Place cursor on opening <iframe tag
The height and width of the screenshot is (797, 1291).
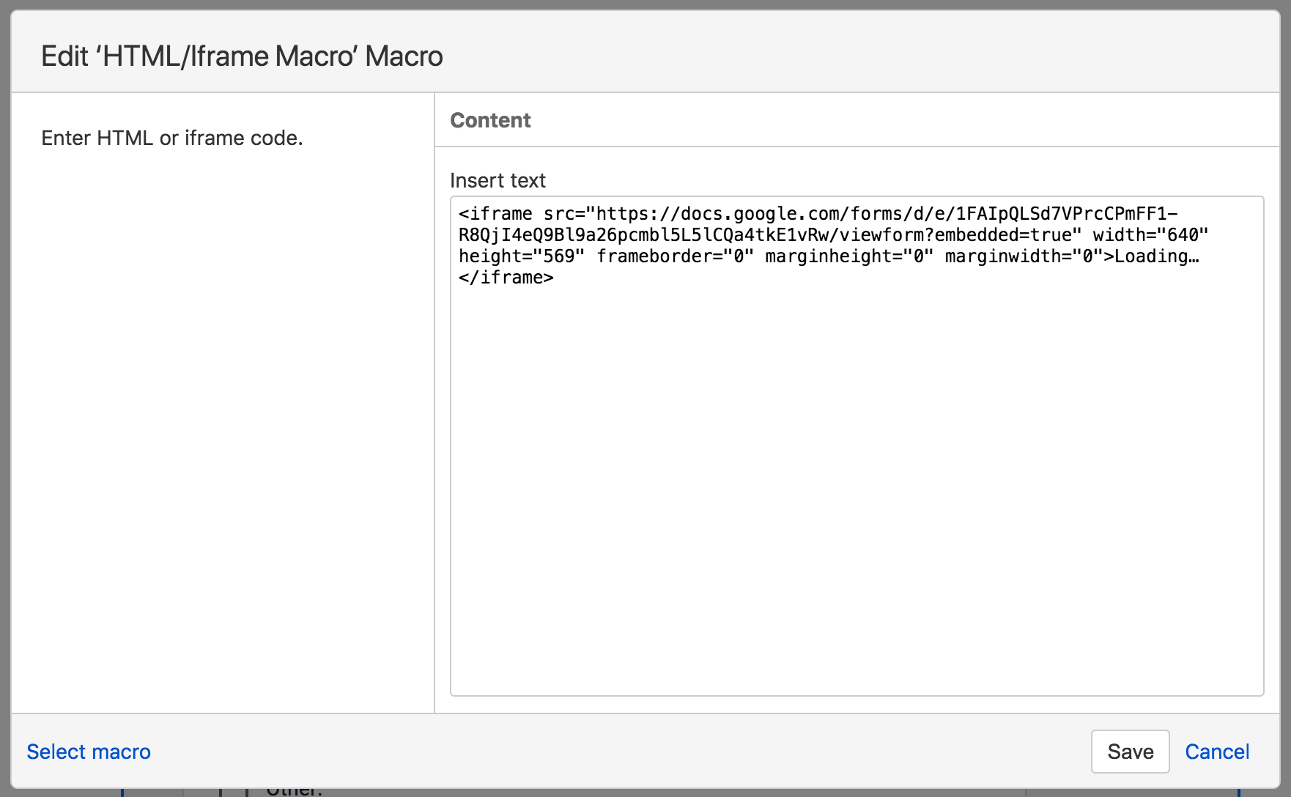496,214
